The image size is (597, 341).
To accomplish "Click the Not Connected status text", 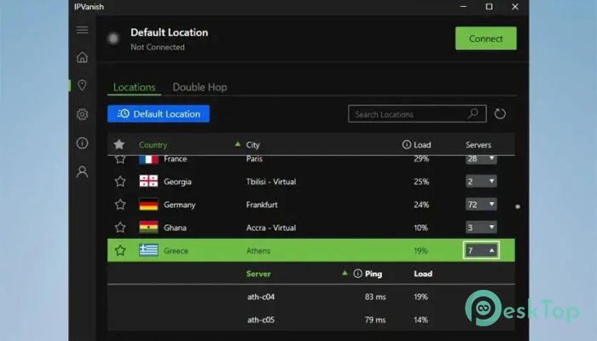I will point(158,47).
